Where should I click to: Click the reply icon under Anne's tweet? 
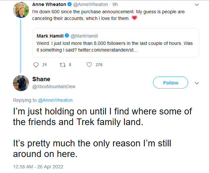tap(36, 65)
